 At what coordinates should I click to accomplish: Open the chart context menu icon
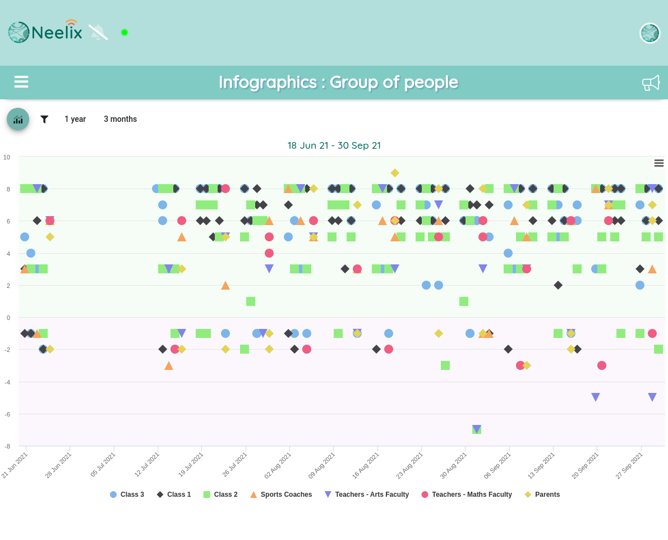point(659,163)
